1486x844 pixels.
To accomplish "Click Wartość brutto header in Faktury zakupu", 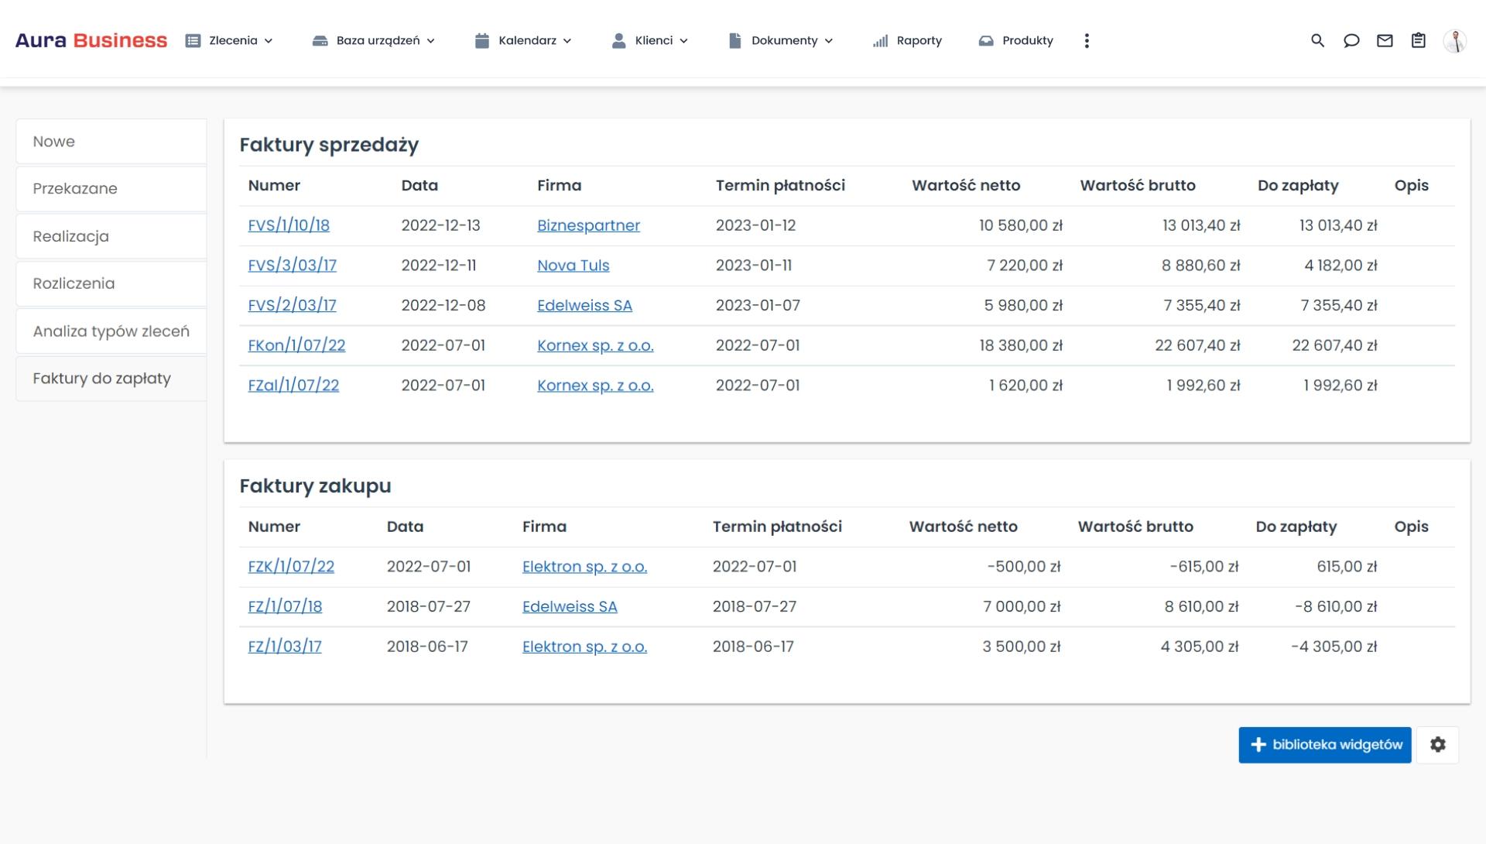I will click(x=1135, y=527).
